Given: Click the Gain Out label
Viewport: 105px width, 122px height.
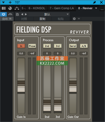Looking at the screenshot, I should click(73, 117).
